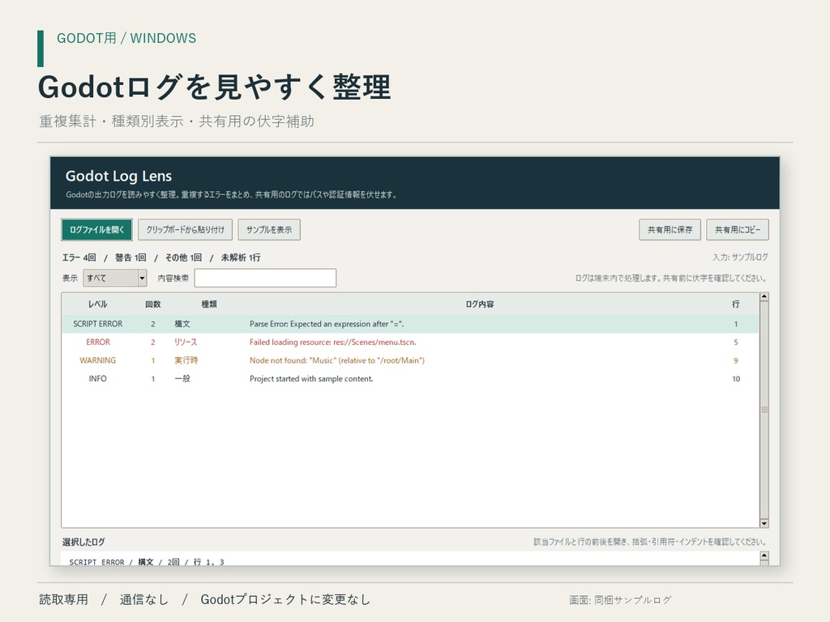Sort by the 回数 column header
Viewport: 830px width, 622px height.
[153, 305]
